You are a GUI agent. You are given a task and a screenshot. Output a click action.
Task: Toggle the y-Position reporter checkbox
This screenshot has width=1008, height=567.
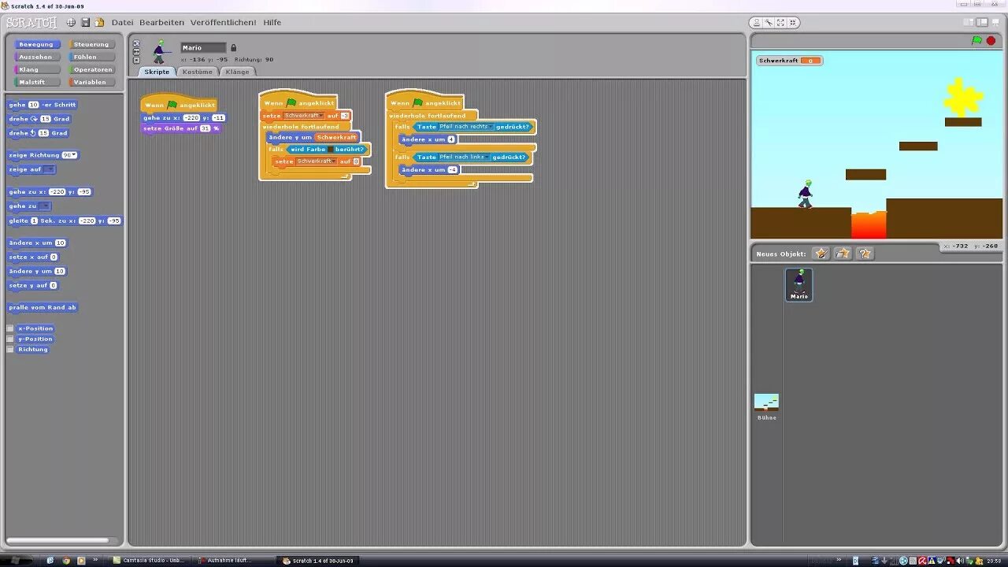coord(10,339)
